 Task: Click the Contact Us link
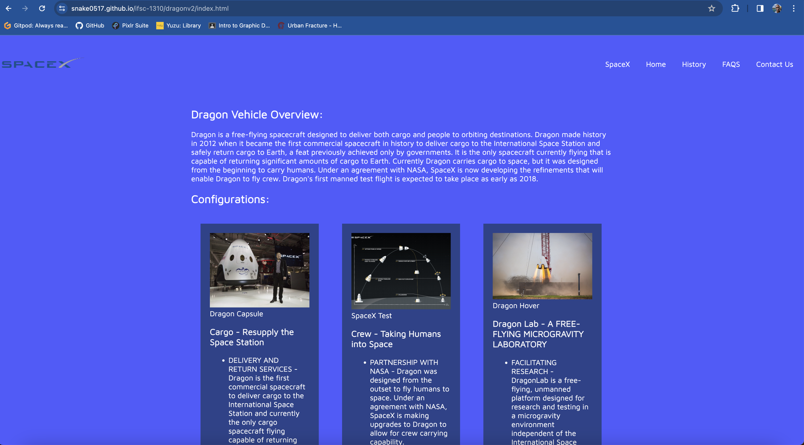[x=774, y=64]
